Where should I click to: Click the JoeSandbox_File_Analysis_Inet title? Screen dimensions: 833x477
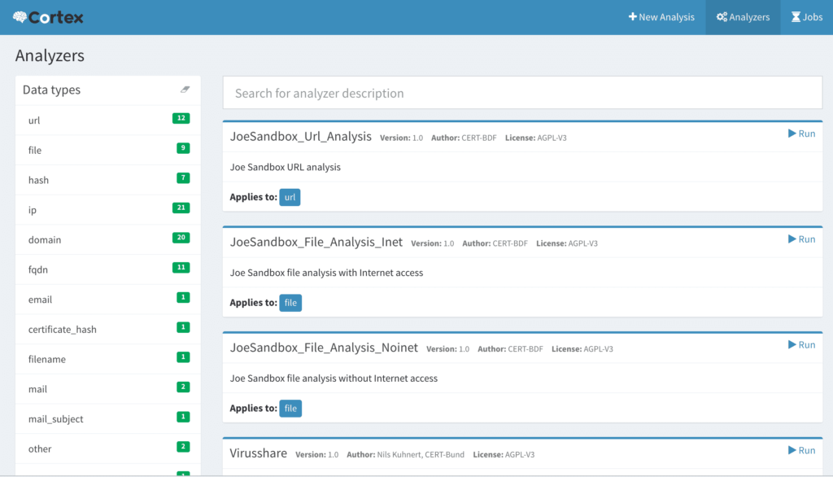(316, 242)
